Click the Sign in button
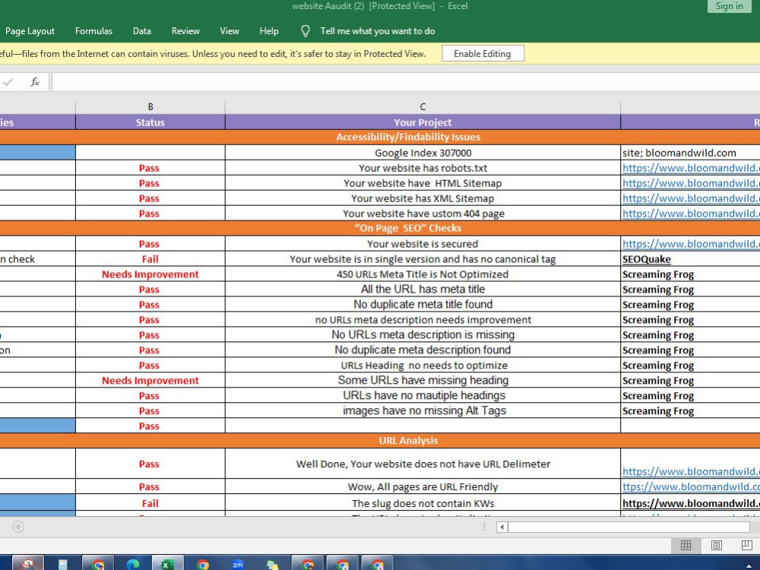Image resolution: width=760 pixels, height=570 pixels. point(729,6)
